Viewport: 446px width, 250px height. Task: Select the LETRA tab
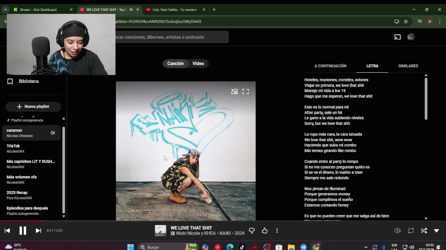pos(372,66)
